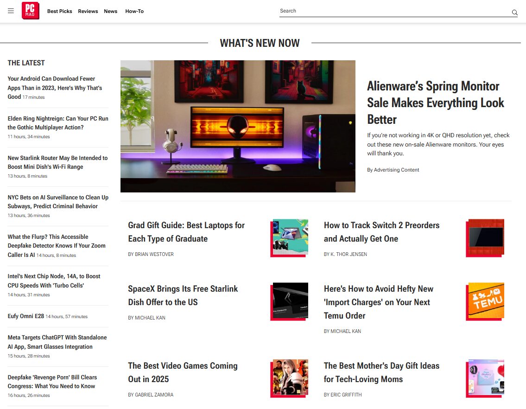Open SpaceX Free Starlink Dish Offer headline
Screen dimensions: 526x409
(x=183, y=295)
